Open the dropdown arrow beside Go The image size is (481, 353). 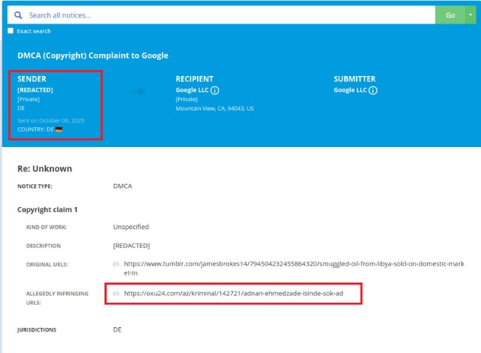click(470, 15)
